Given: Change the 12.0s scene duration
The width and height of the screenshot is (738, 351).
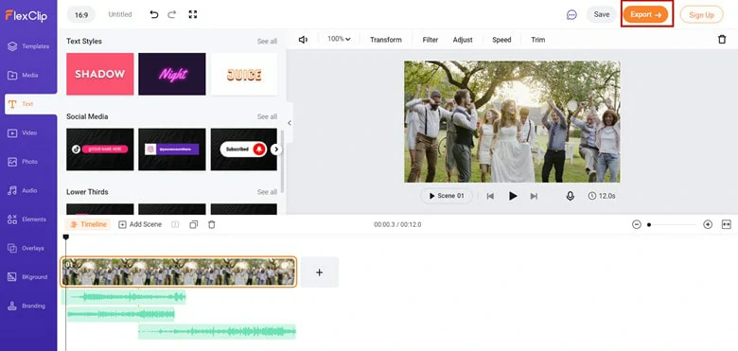Looking at the screenshot, I should (x=602, y=196).
